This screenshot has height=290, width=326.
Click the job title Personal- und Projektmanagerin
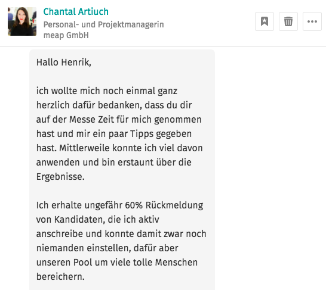tap(103, 24)
